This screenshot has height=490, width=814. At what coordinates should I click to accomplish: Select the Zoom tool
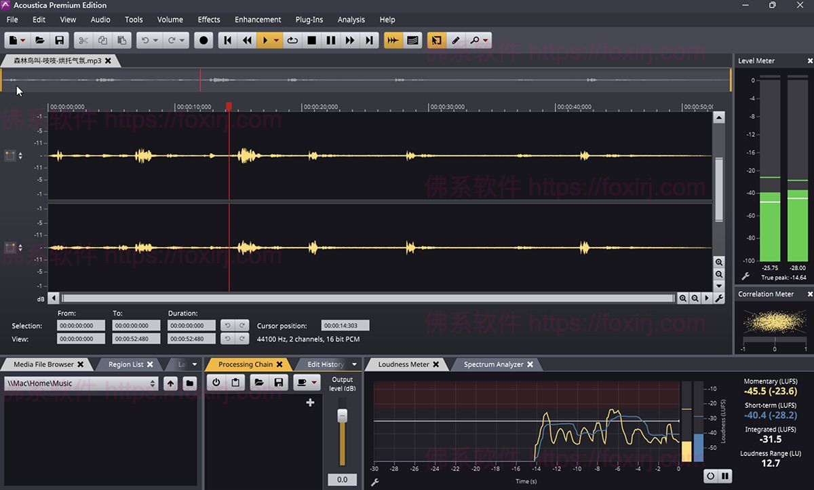(476, 40)
